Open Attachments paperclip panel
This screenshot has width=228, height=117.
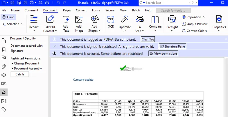[4, 67]
